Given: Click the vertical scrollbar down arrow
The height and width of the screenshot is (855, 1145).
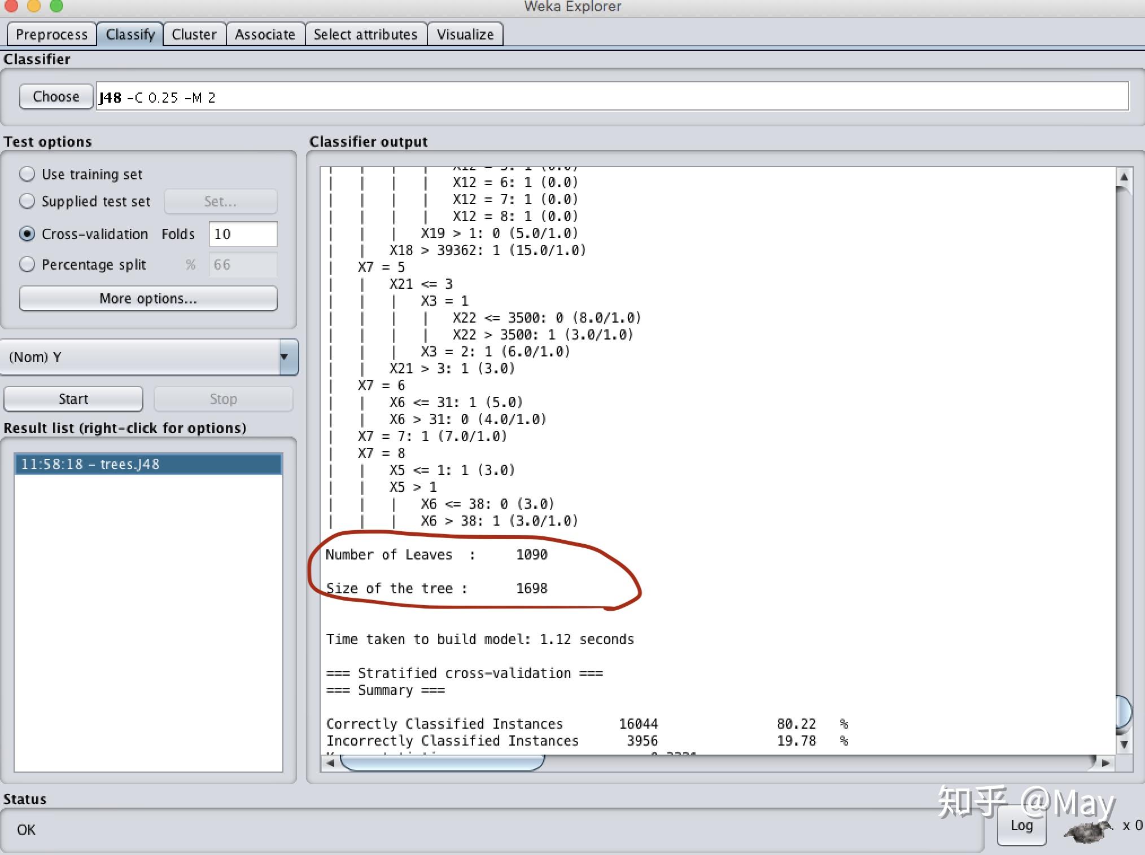Looking at the screenshot, I should (1124, 744).
